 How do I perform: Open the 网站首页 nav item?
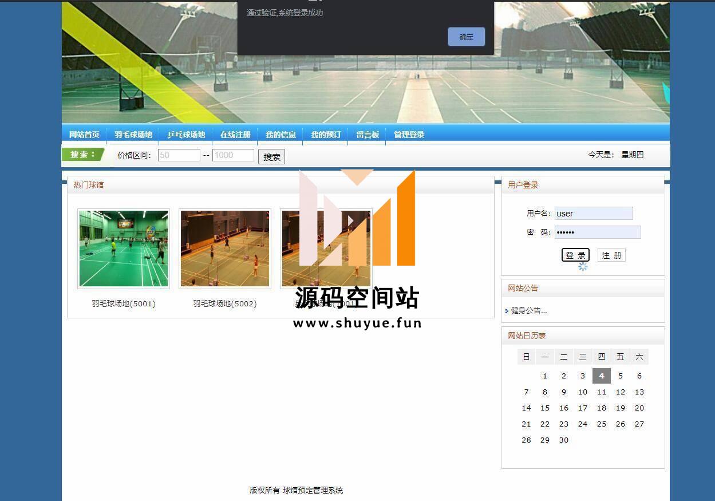(x=84, y=135)
